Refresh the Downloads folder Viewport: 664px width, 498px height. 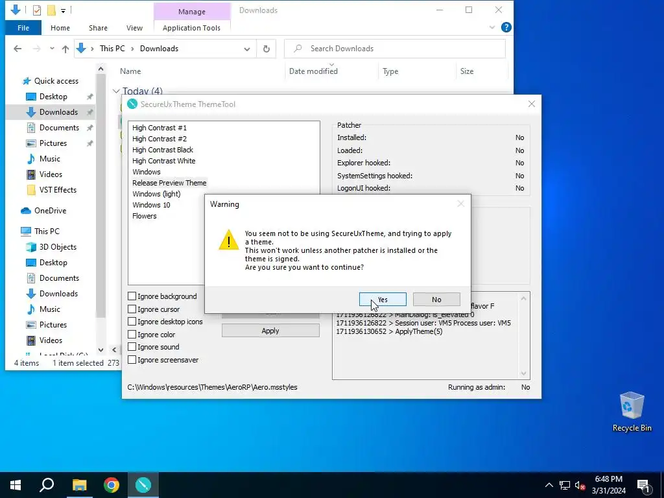coord(267,49)
